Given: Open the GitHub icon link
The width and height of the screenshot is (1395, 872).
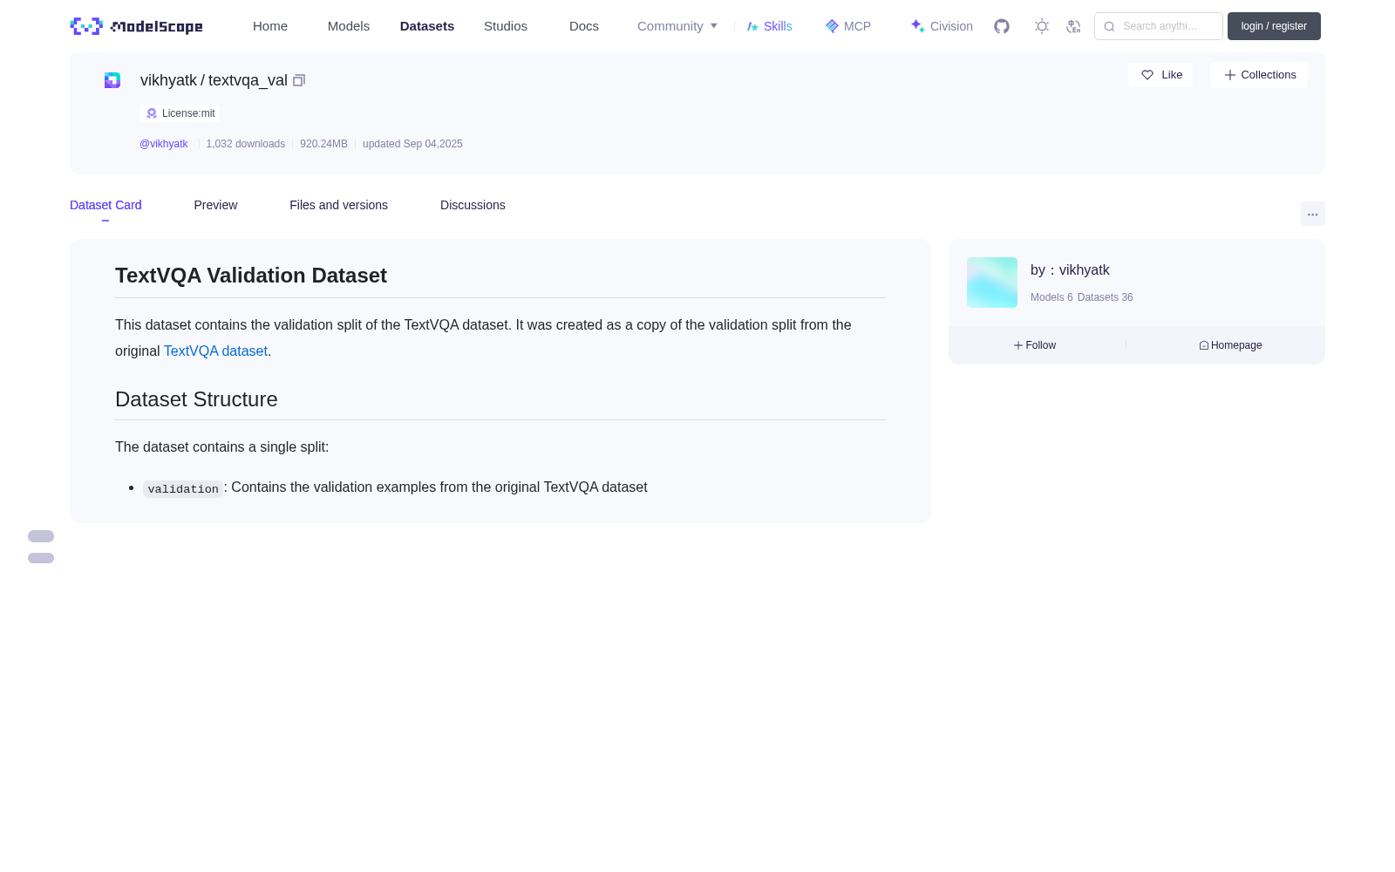Looking at the screenshot, I should 1002,26.
